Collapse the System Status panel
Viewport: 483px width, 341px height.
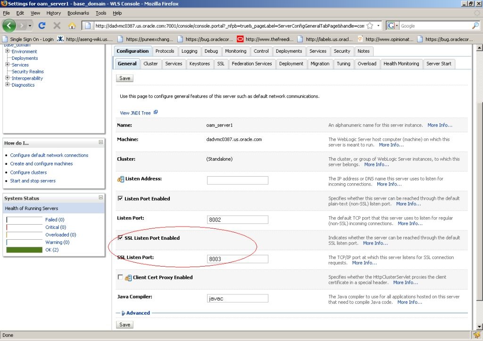coord(101,197)
